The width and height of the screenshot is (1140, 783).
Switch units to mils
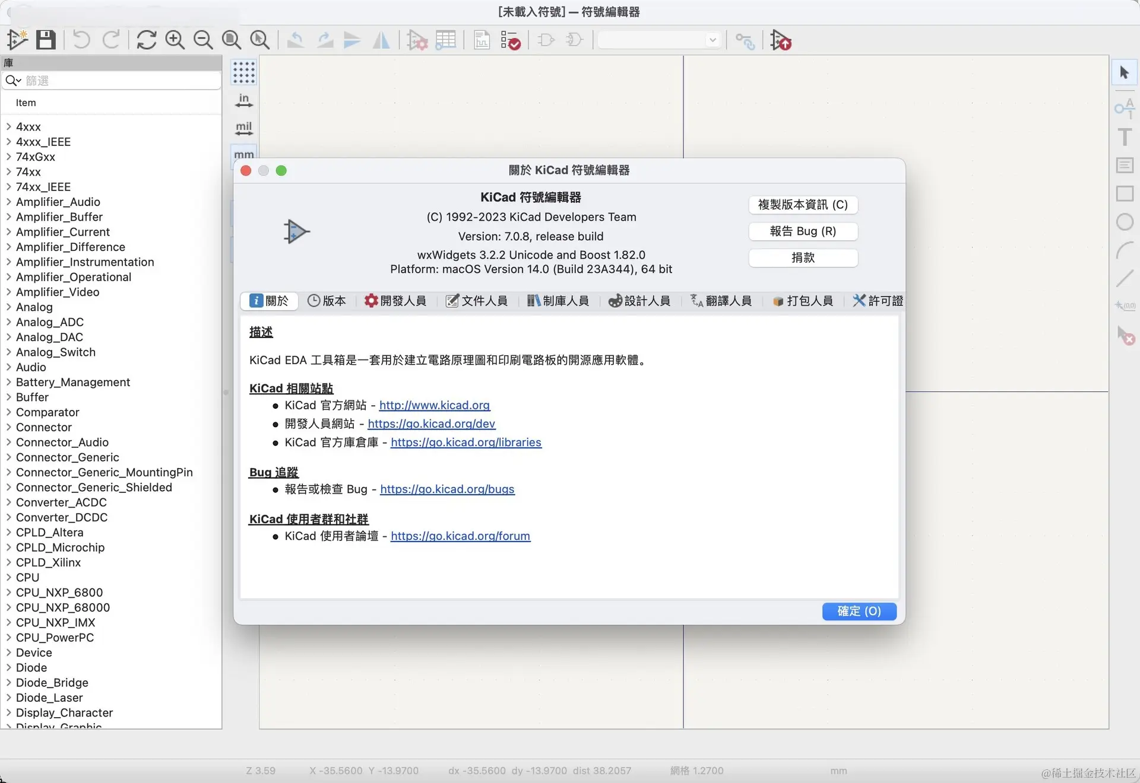(x=243, y=128)
